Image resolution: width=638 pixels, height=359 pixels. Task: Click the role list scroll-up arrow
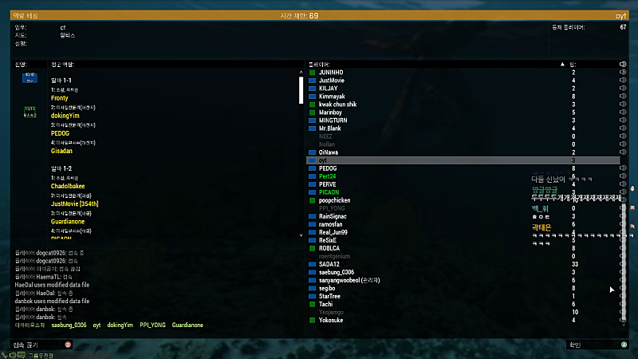301,72
